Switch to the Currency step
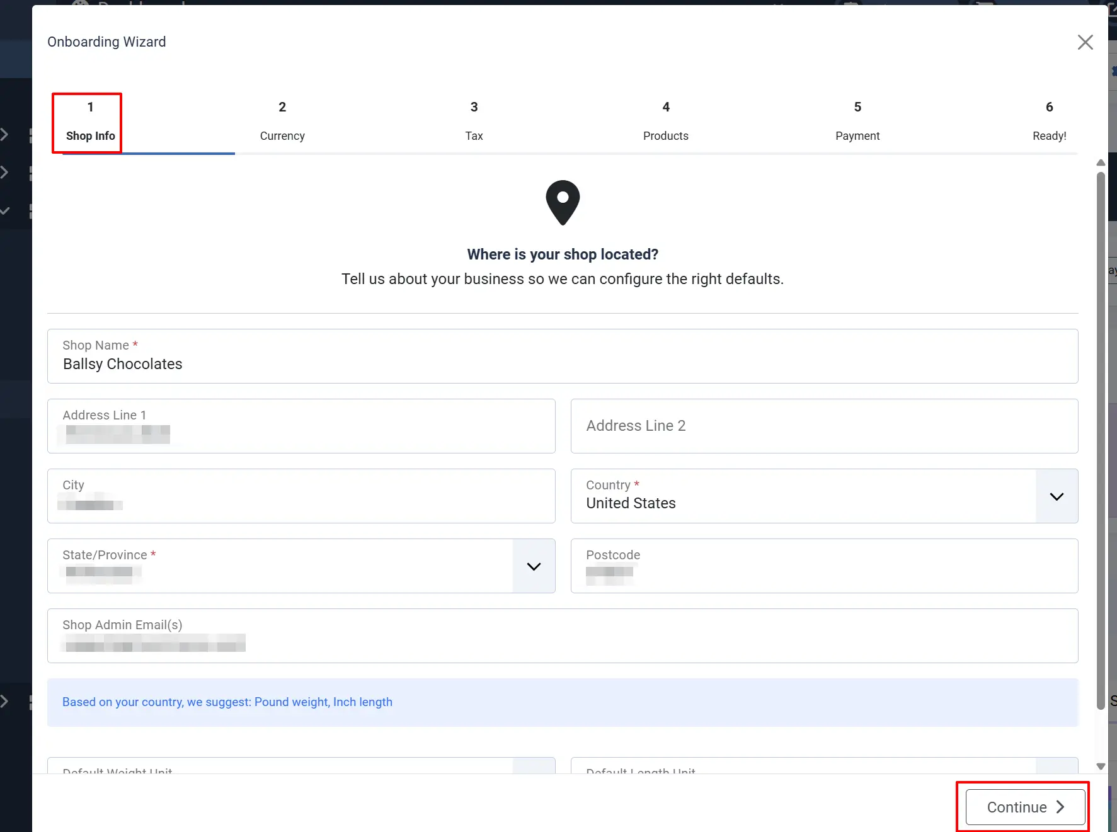The height and width of the screenshot is (832, 1117). click(x=282, y=122)
